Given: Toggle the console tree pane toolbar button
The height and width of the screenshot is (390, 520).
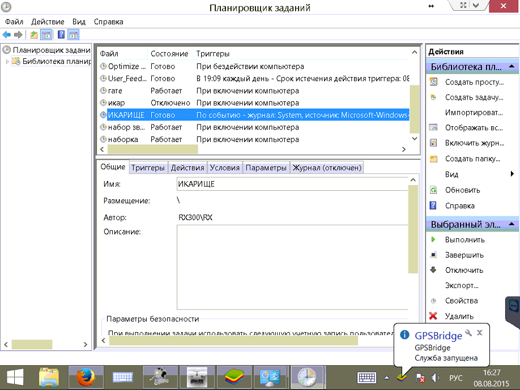Looking at the screenshot, I should click(x=46, y=35).
